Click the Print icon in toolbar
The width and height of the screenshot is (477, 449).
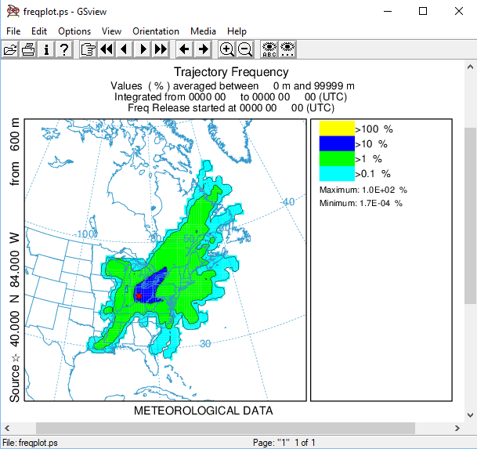(28, 49)
